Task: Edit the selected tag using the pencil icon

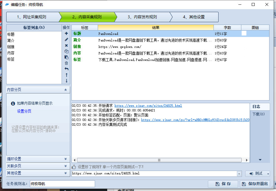Action: click(x=66, y=39)
